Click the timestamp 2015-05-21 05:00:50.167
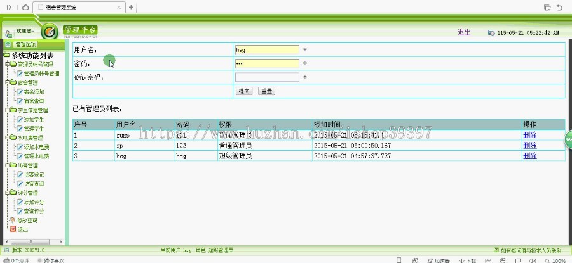Screen dimensions: 572x263 click(x=352, y=146)
